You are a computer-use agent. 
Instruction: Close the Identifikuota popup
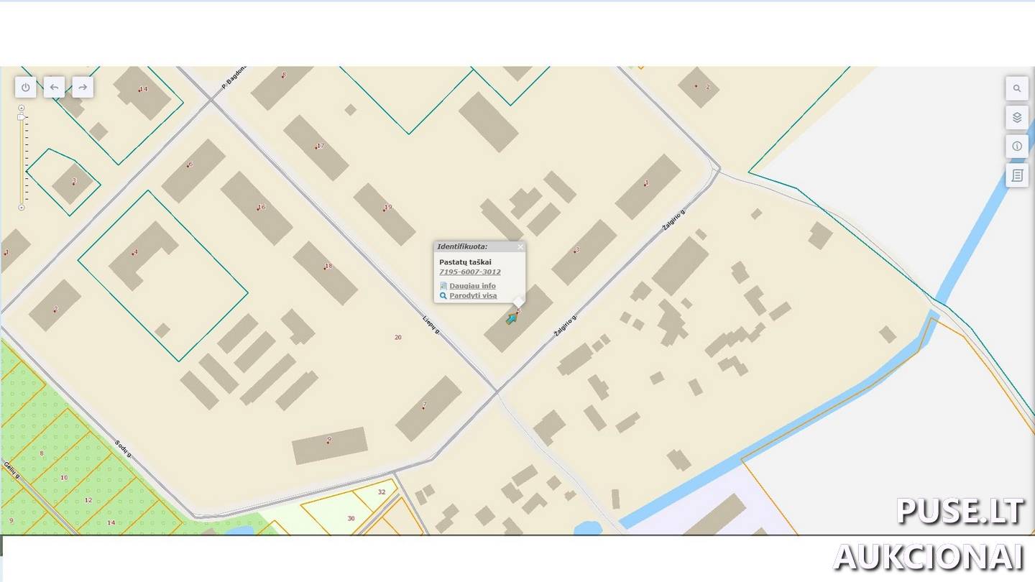click(520, 246)
